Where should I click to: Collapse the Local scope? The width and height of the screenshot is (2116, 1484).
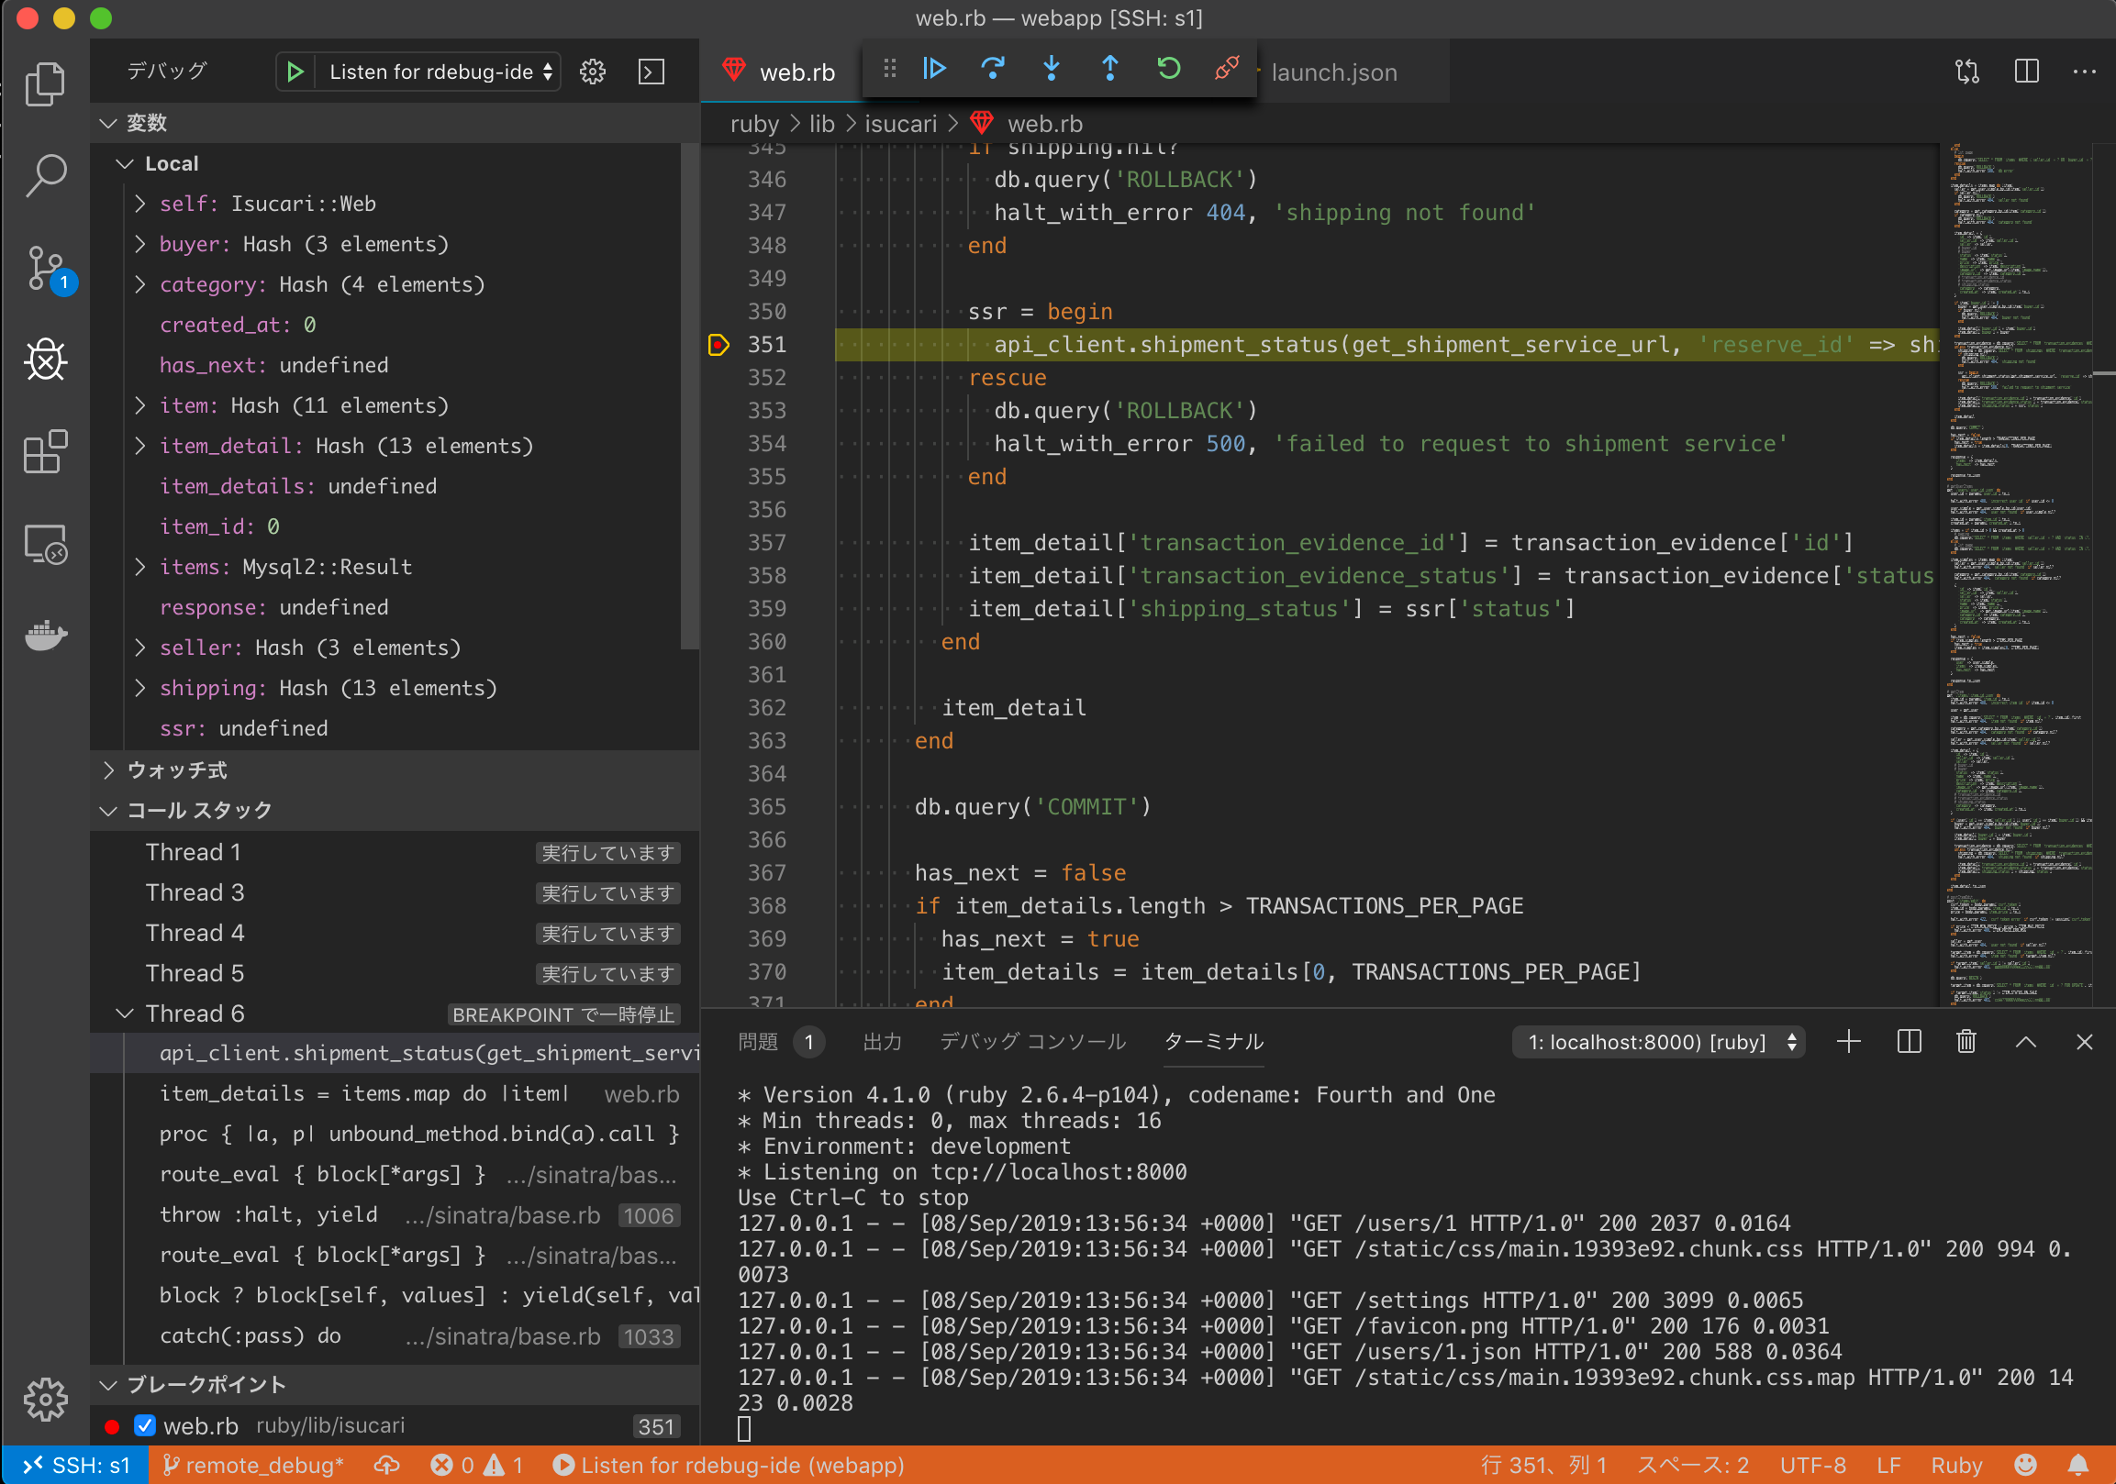pyautogui.click(x=125, y=163)
